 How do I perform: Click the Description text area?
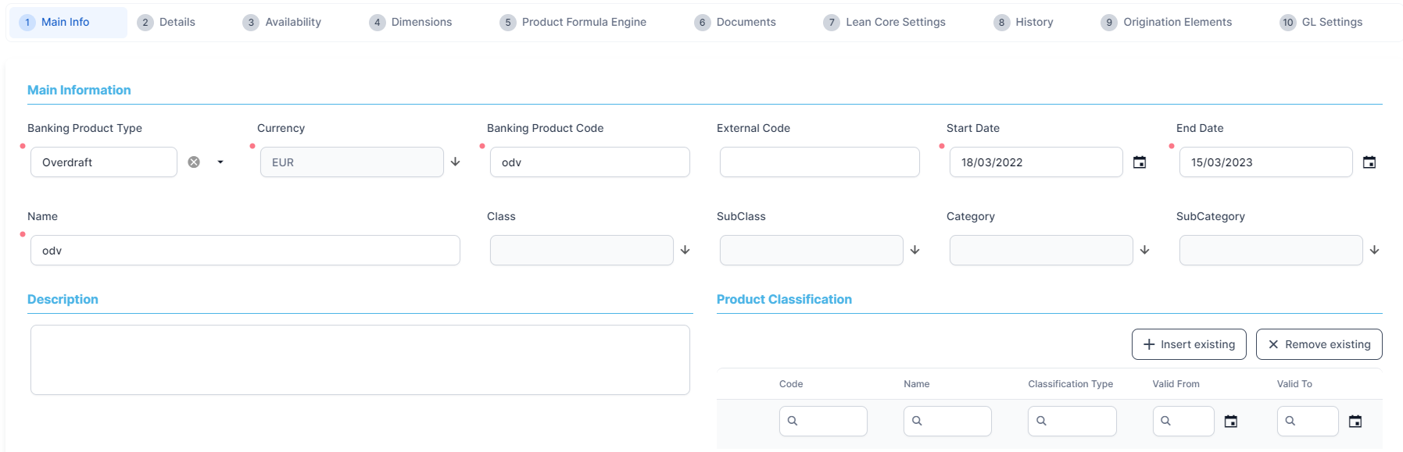360,360
